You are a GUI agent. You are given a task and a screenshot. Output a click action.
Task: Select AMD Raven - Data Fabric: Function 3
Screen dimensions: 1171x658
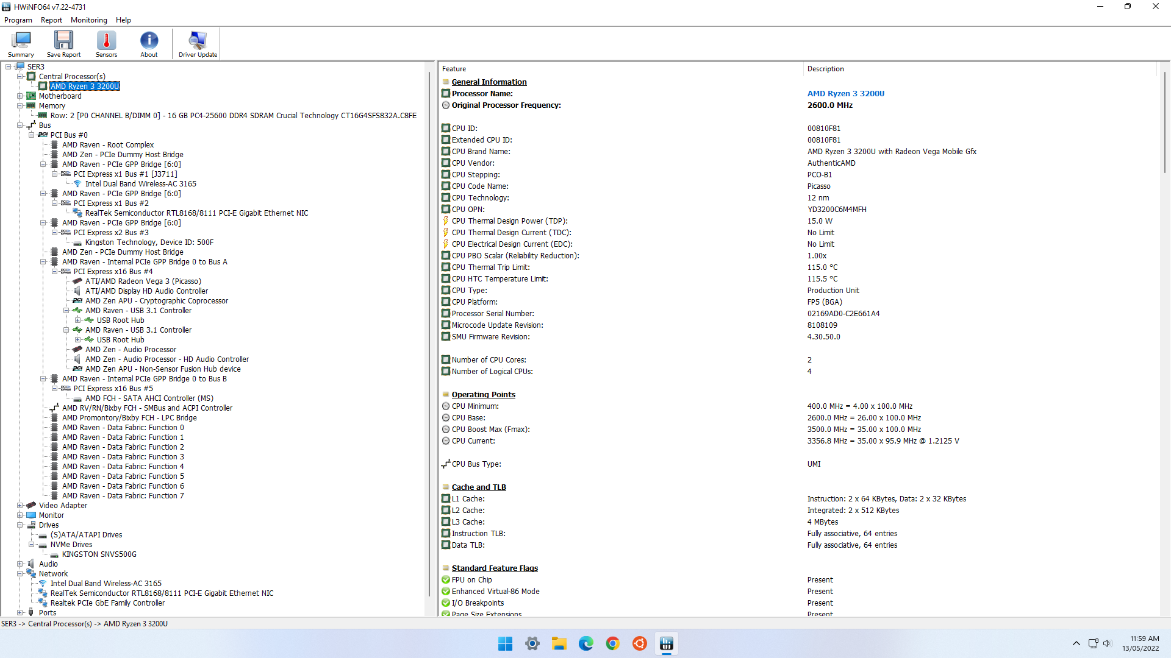[123, 457]
